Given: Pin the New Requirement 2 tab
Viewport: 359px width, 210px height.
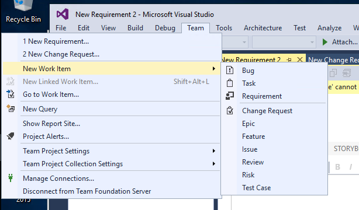Looking at the screenshot, I should pyautogui.click(x=289, y=60).
